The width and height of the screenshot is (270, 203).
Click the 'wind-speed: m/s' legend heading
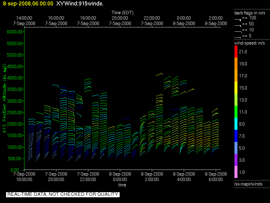point(250,43)
